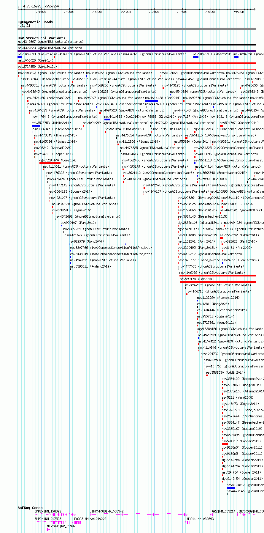Click nsv820896 (Ju2010) label
This screenshot has height=533, width=264.
coord(238,204)
